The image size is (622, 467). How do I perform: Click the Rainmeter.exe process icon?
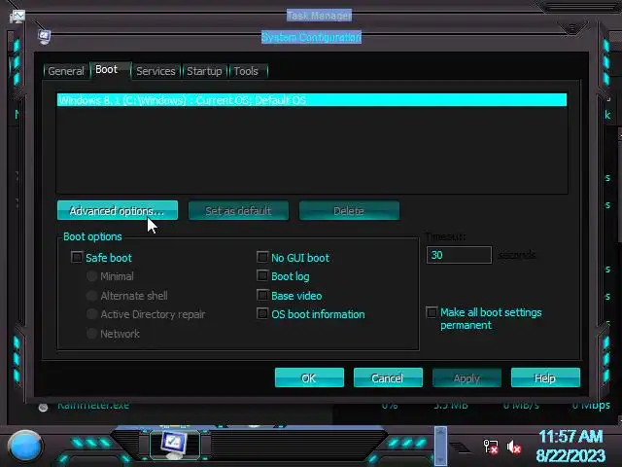pos(43,408)
